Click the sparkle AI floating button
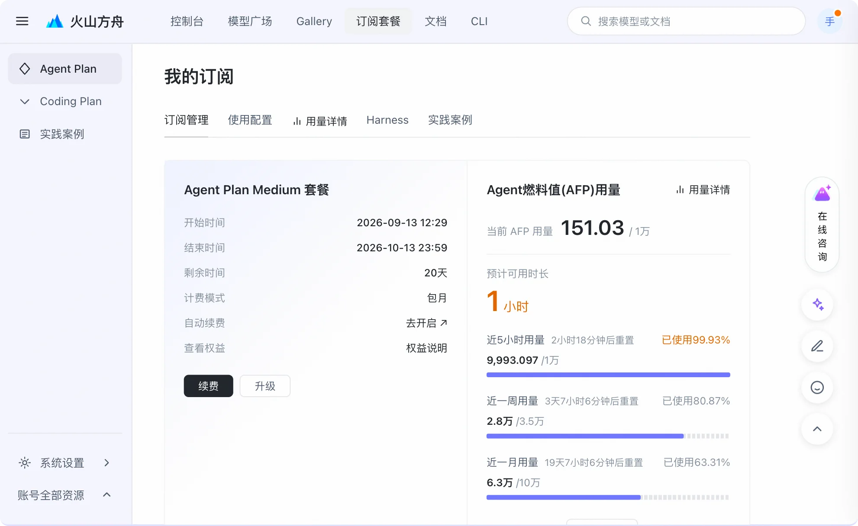Viewport: 858px width, 526px height. coord(817,305)
